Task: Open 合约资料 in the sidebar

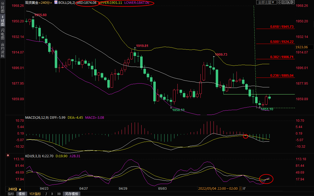Action: 2,50
